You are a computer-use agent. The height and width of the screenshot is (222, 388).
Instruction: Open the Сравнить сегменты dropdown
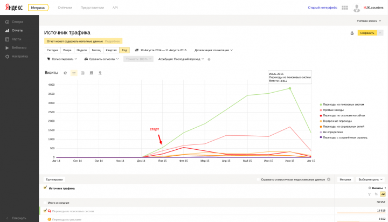click(x=101, y=59)
